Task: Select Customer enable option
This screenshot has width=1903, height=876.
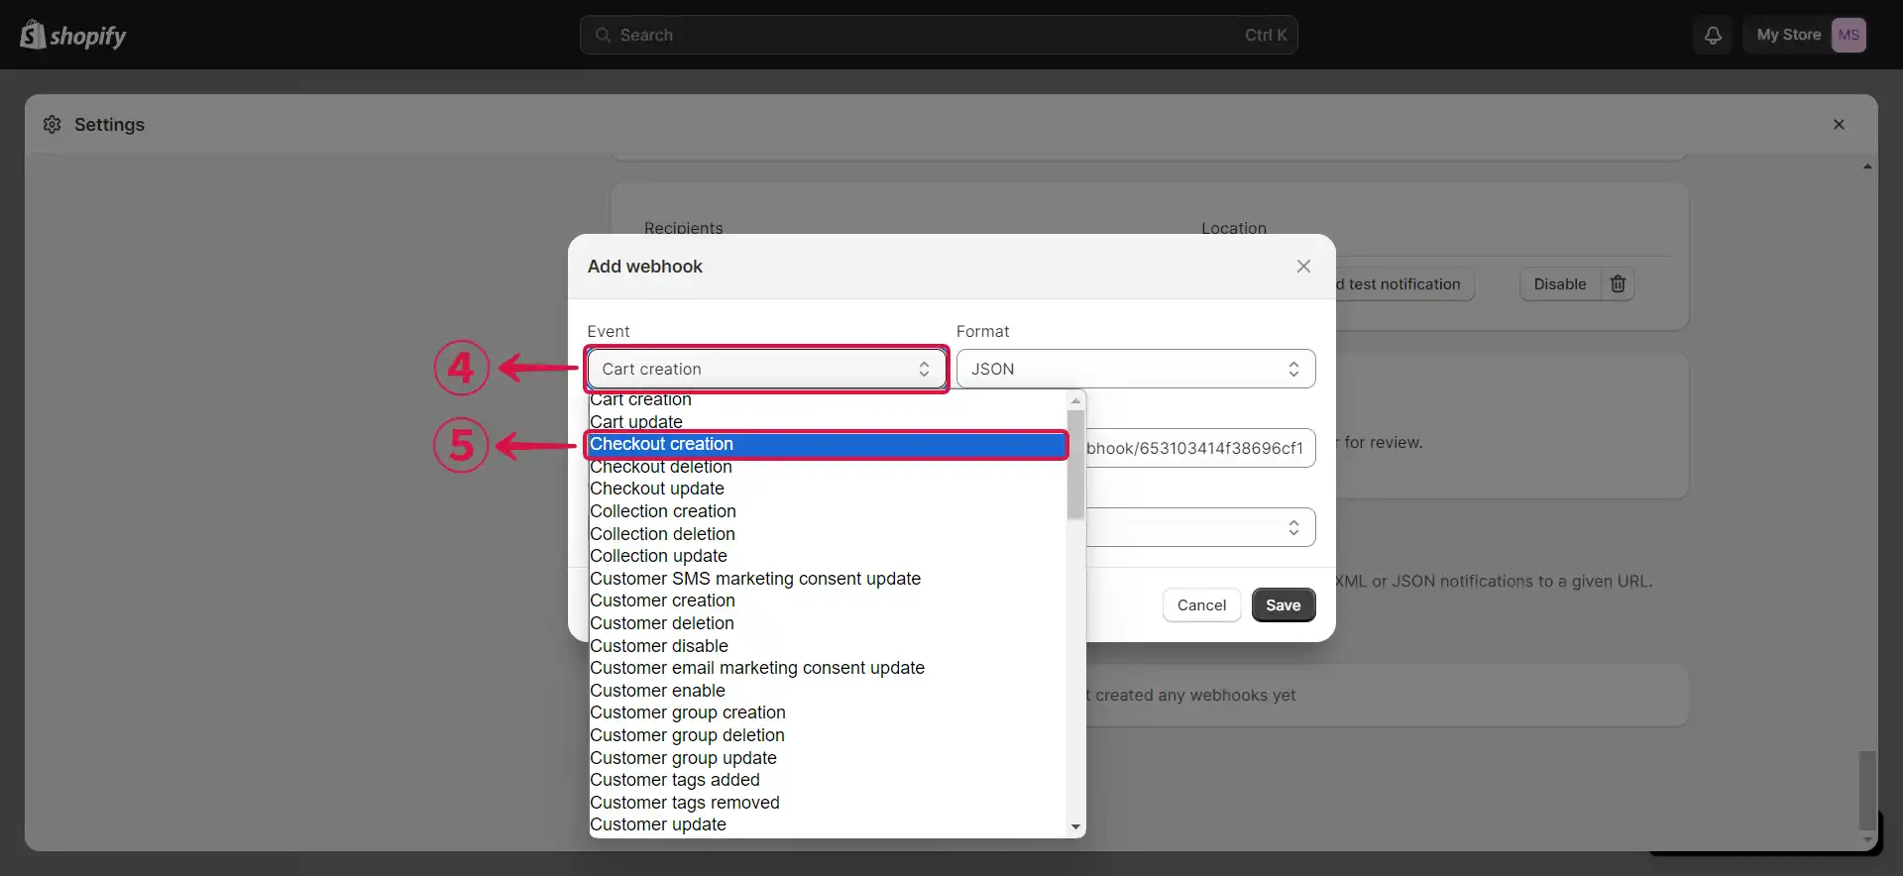Action: [x=828, y=691]
